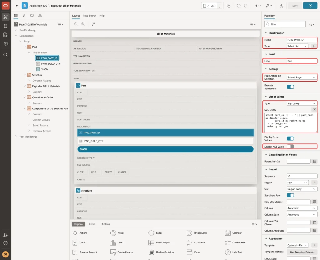Go back using the left arrow

coord(17,6)
